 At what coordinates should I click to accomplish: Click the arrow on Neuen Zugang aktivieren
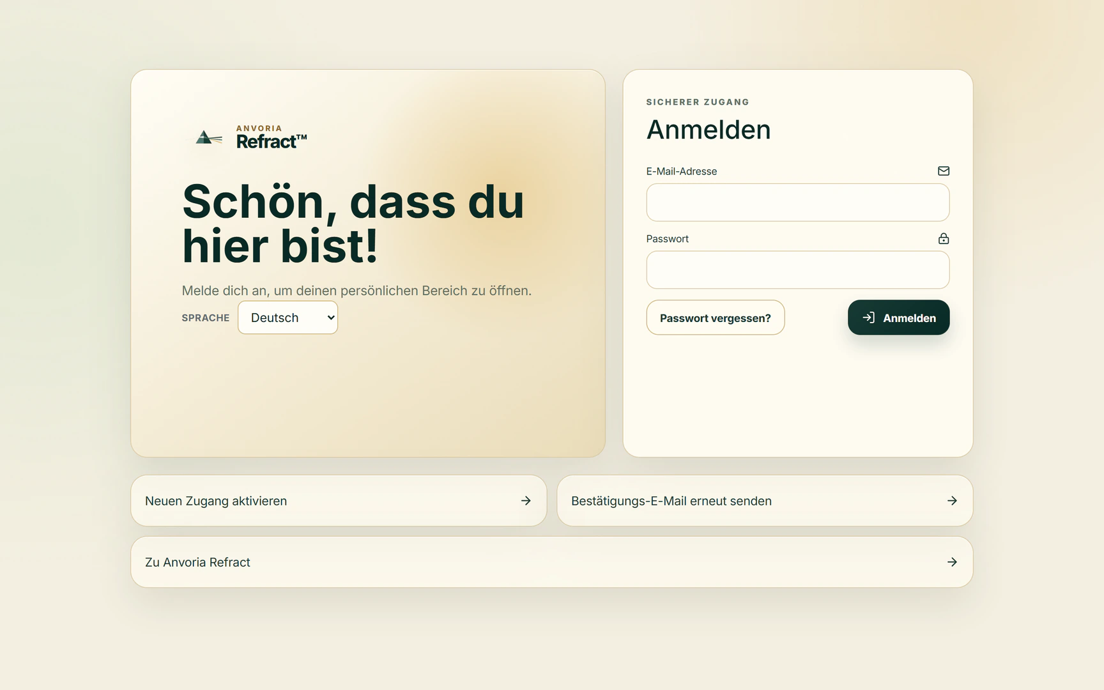point(526,501)
